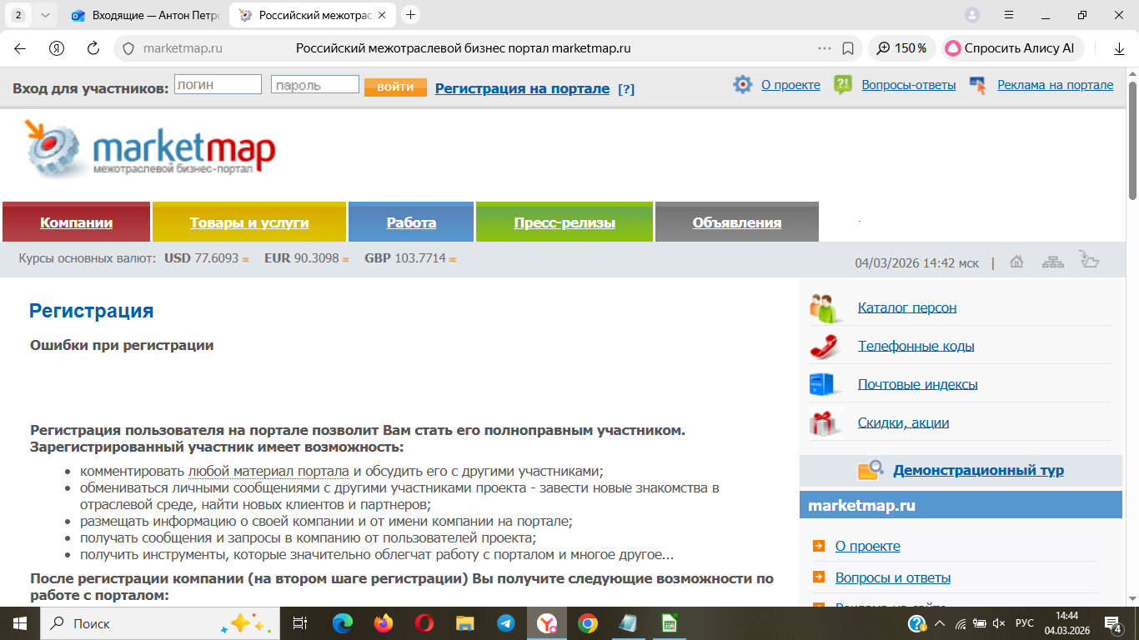Go back with the browser back arrow
1139x640 pixels.
20,48
